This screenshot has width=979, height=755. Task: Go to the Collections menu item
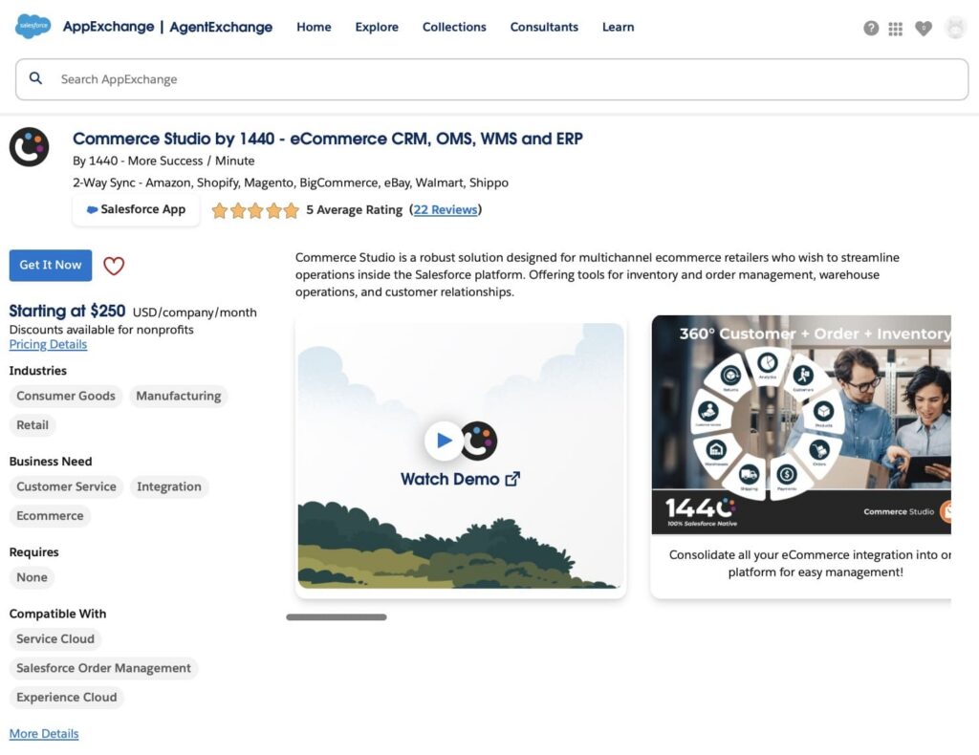[454, 27]
